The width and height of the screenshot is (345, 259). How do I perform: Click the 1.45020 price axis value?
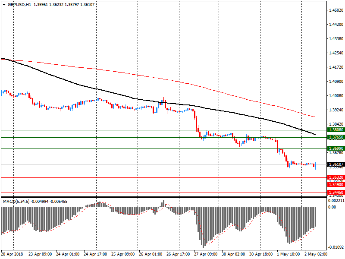tap(336, 10)
